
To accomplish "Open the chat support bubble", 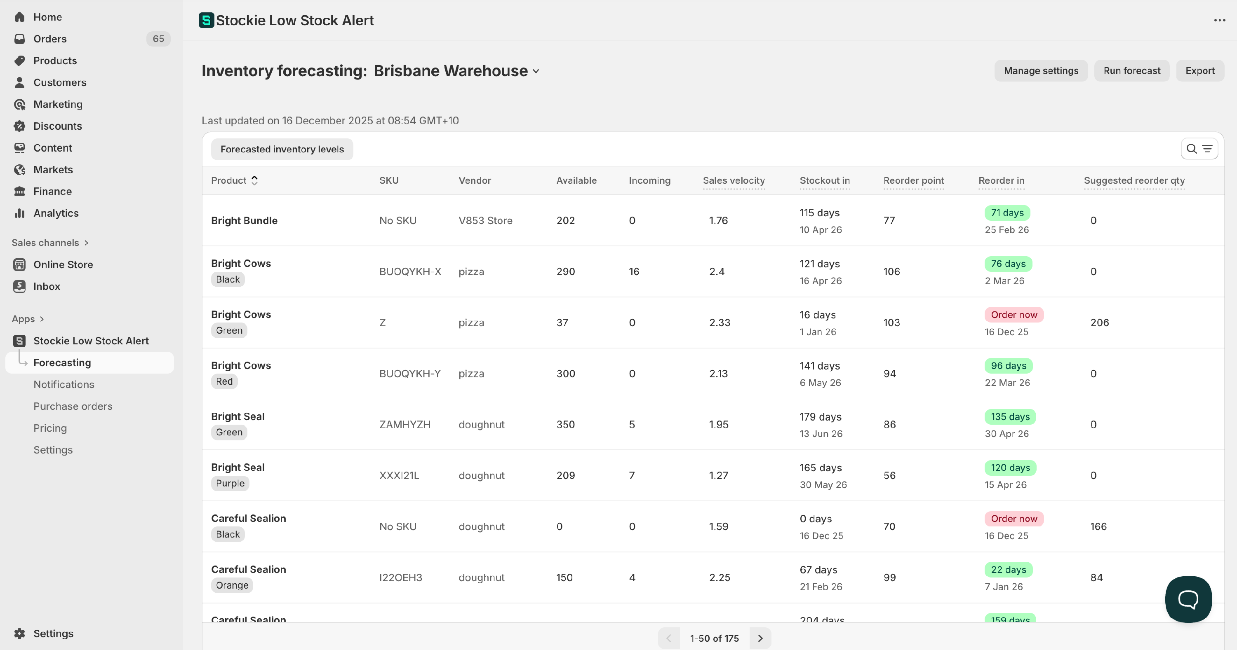I will pos(1188,599).
